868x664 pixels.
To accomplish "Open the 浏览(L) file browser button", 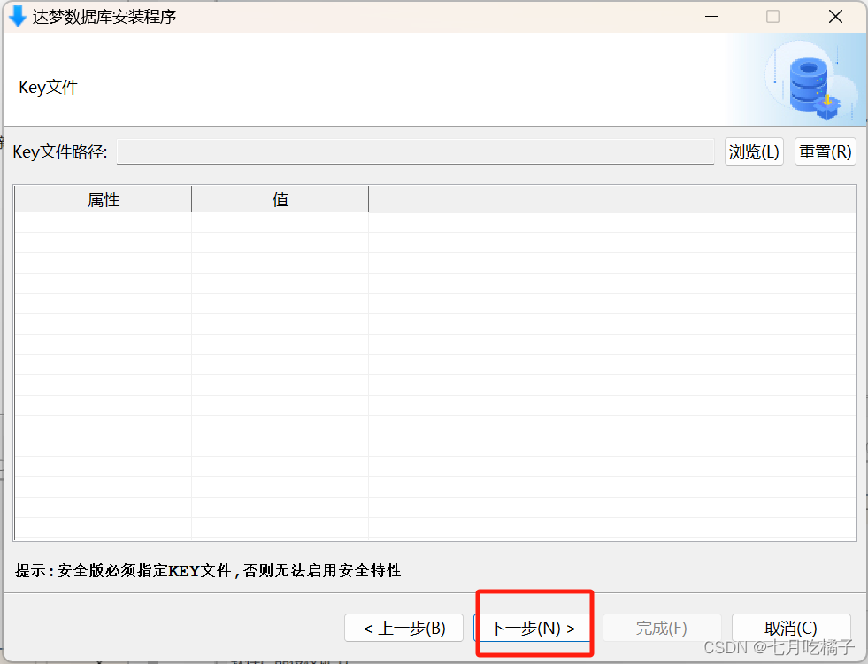I will pyautogui.click(x=754, y=151).
